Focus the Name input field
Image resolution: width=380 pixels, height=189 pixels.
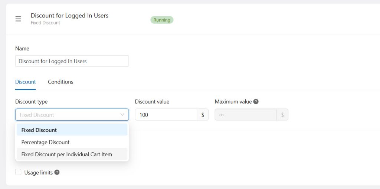pyautogui.click(x=72, y=61)
